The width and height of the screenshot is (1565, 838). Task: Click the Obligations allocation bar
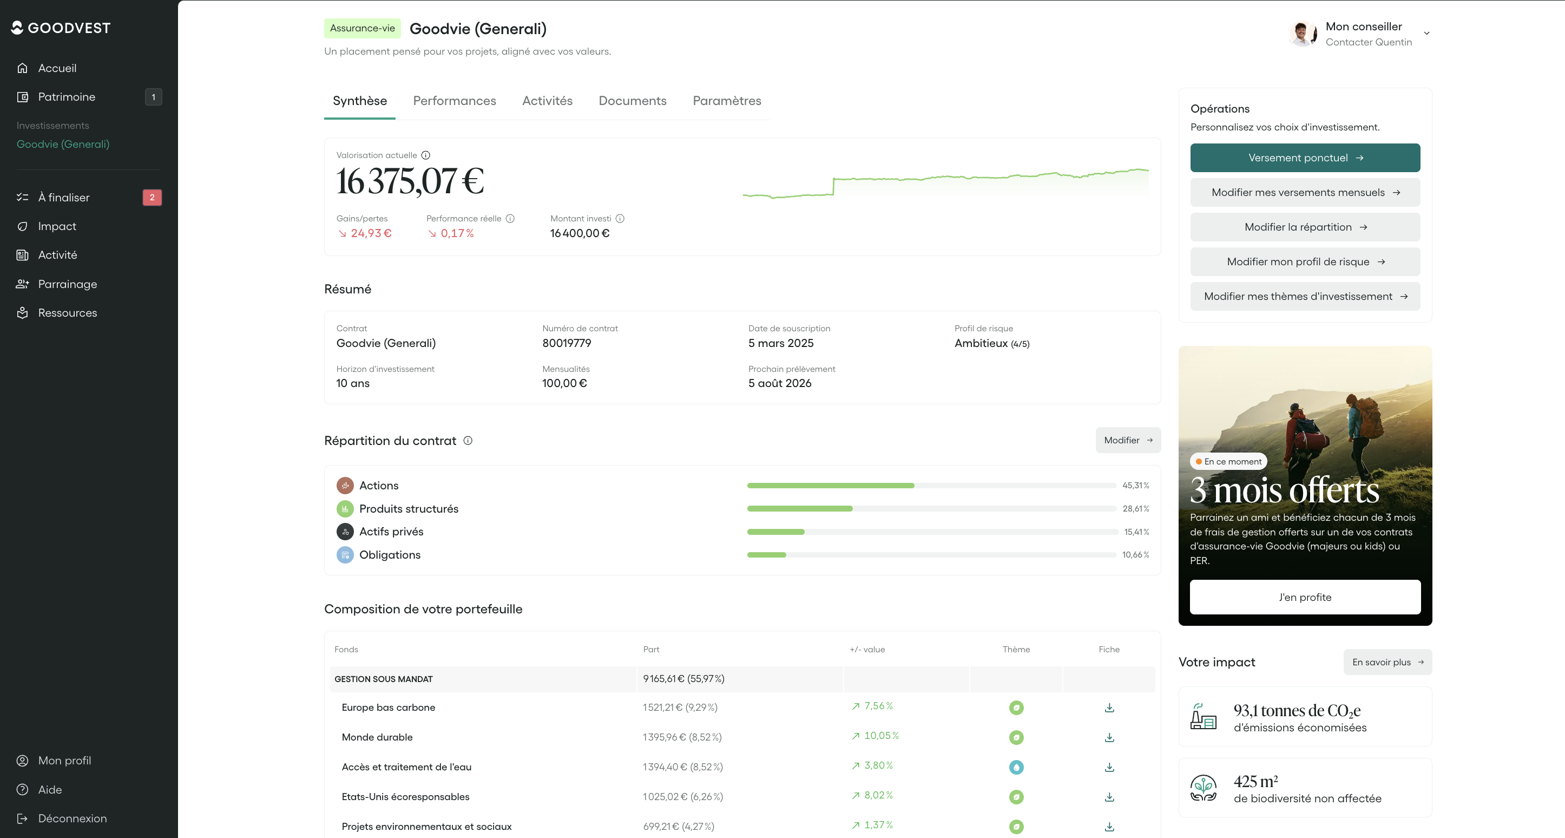pos(932,555)
